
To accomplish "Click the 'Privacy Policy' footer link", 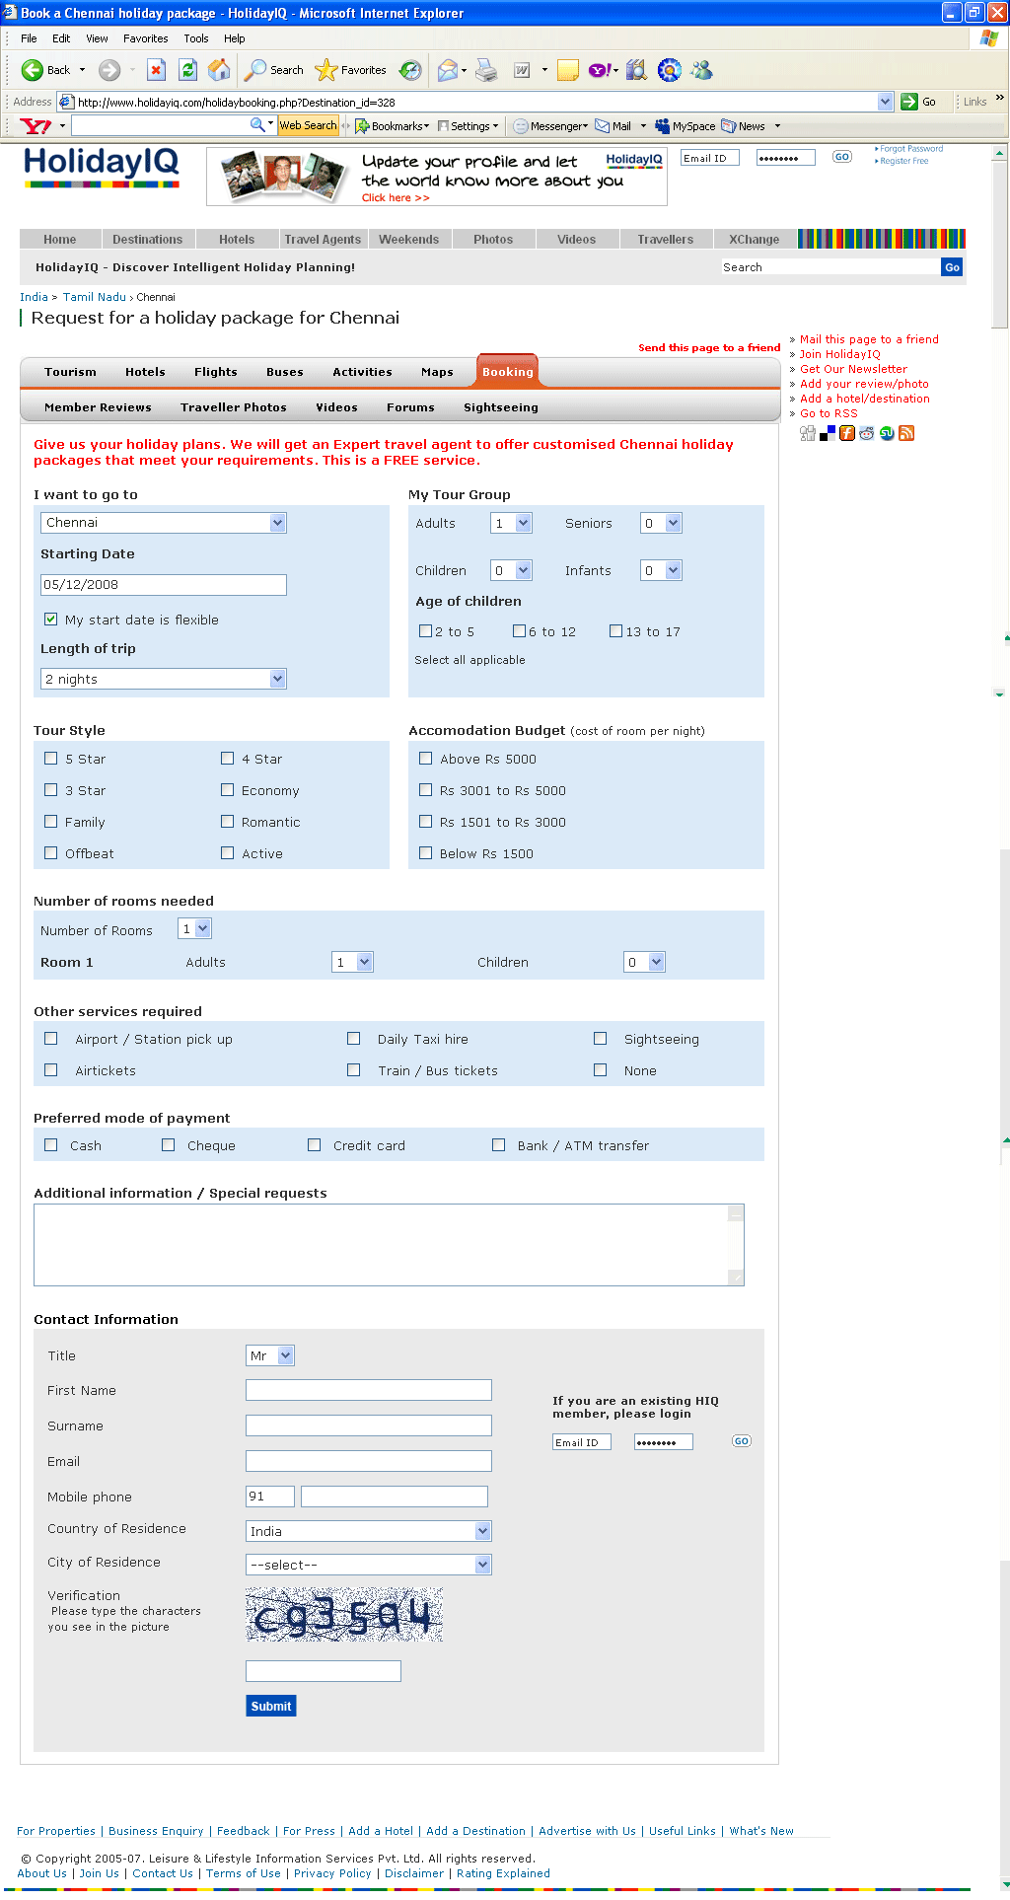I will pyautogui.click(x=332, y=1873).
